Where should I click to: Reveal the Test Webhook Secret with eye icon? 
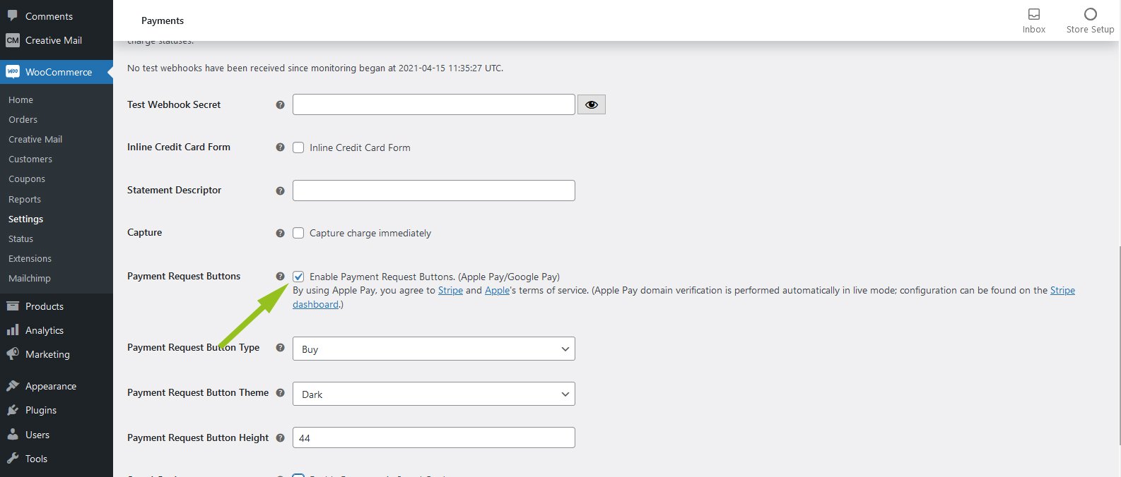[591, 104]
